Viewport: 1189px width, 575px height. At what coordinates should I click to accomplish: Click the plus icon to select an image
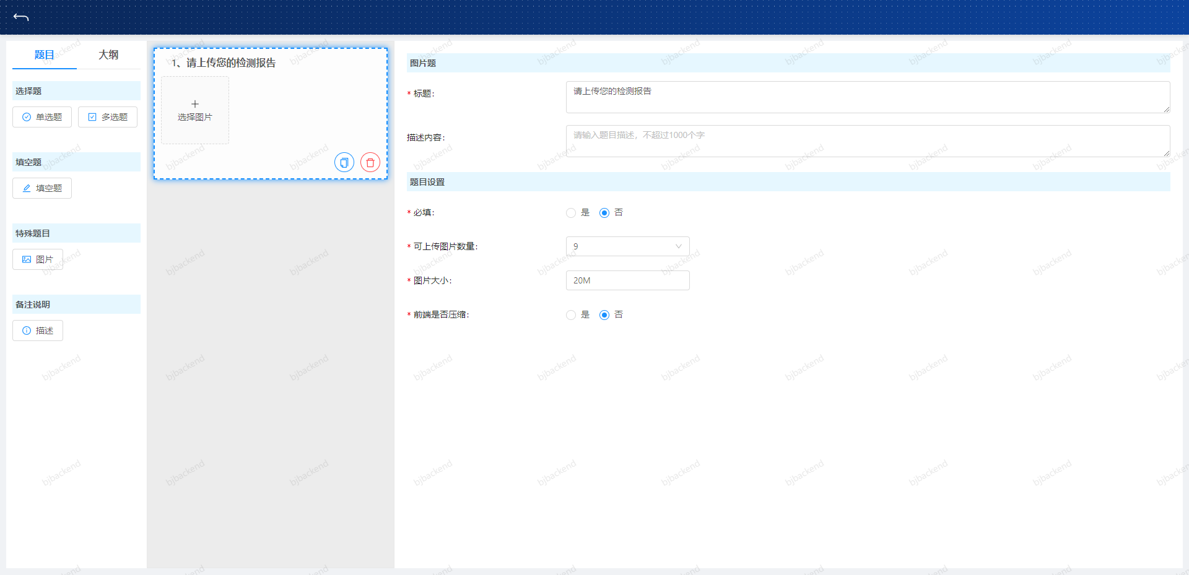pyautogui.click(x=195, y=110)
